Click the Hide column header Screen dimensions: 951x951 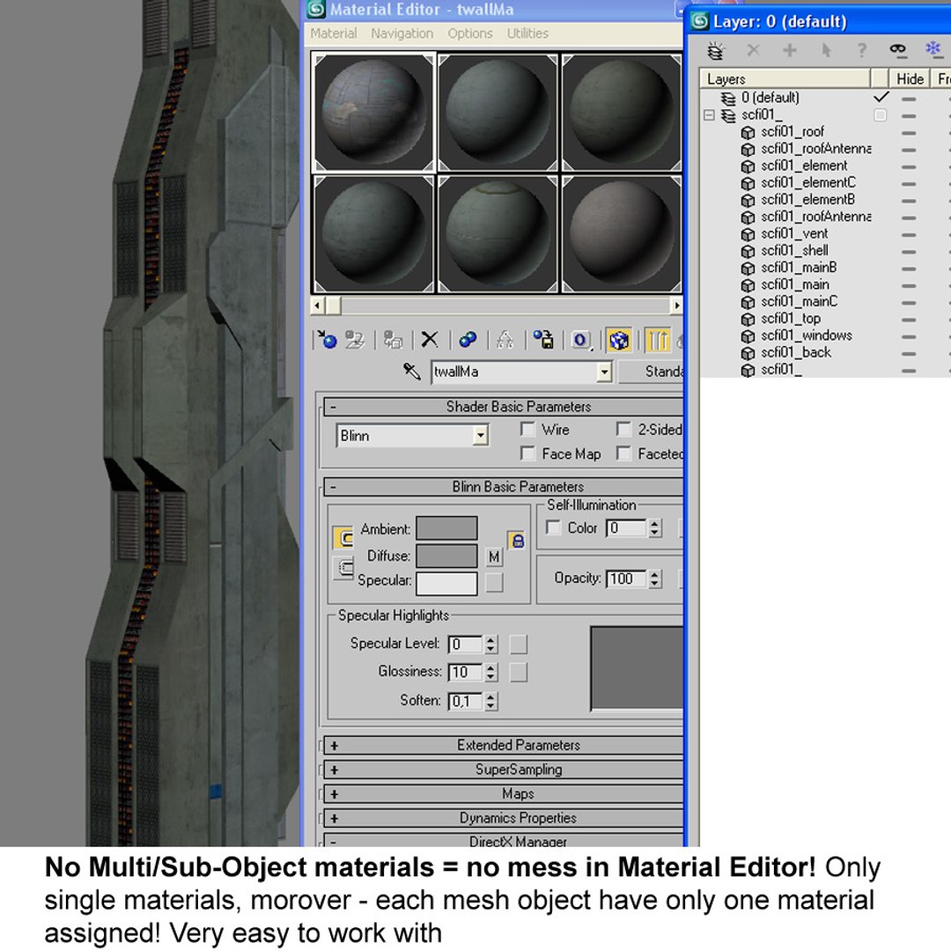pyautogui.click(x=910, y=79)
